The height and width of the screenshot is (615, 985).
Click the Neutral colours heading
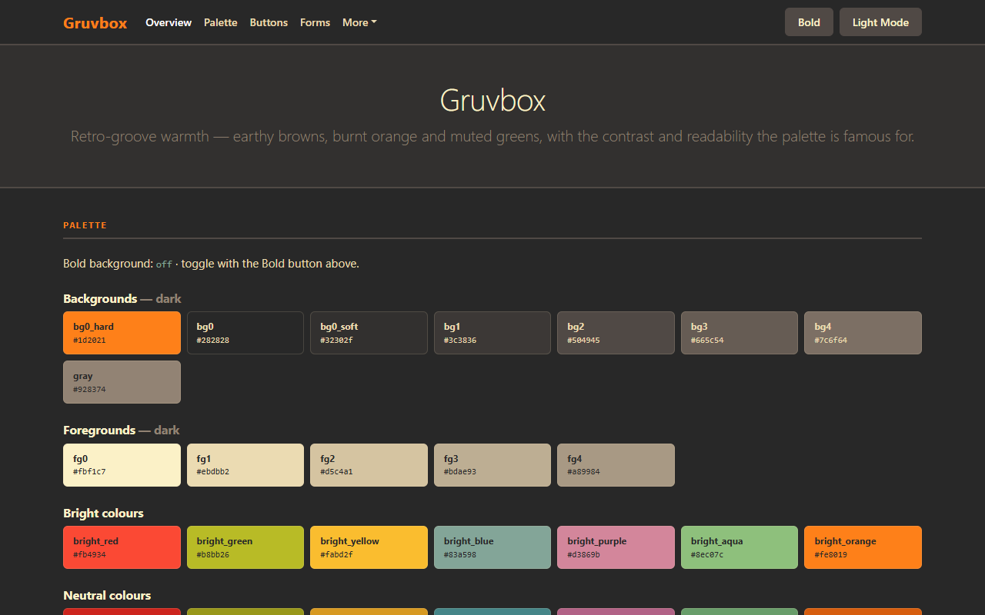point(107,595)
